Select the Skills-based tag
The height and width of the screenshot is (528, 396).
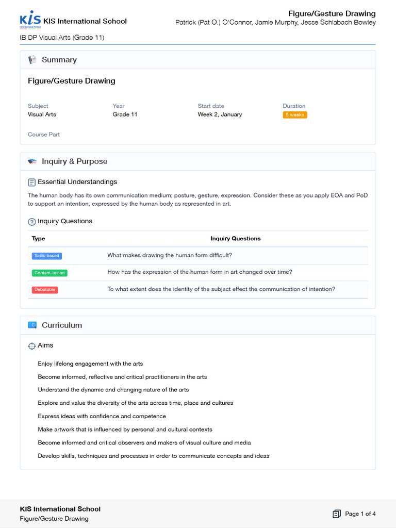point(47,256)
